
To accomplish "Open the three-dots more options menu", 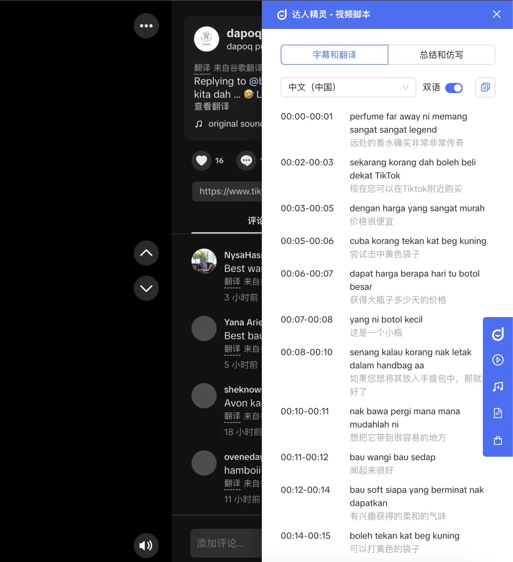I will pyautogui.click(x=146, y=26).
